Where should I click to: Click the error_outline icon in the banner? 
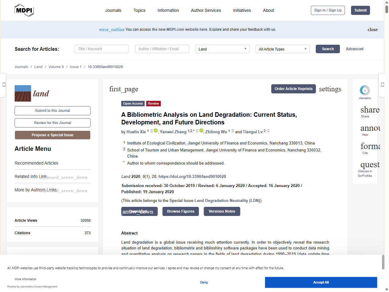(112, 30)
